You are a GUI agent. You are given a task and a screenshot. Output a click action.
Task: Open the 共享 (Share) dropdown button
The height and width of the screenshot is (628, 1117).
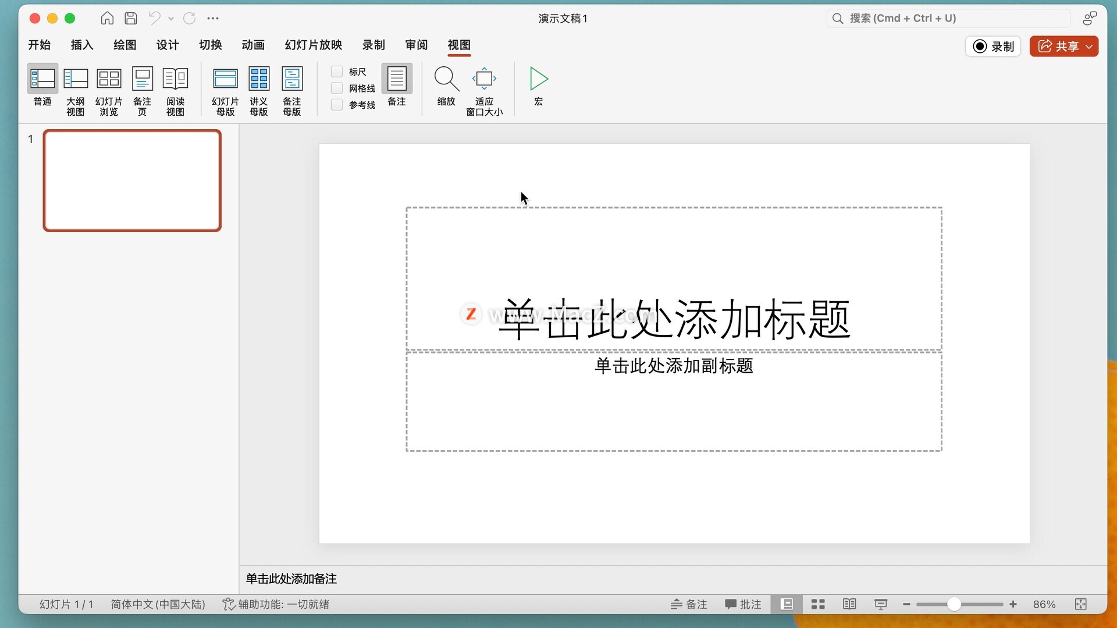[x=1064, y=47]
